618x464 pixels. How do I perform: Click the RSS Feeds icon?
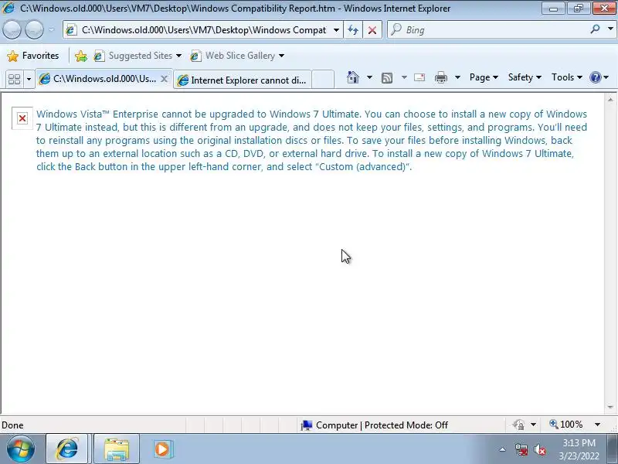[387, 78]
